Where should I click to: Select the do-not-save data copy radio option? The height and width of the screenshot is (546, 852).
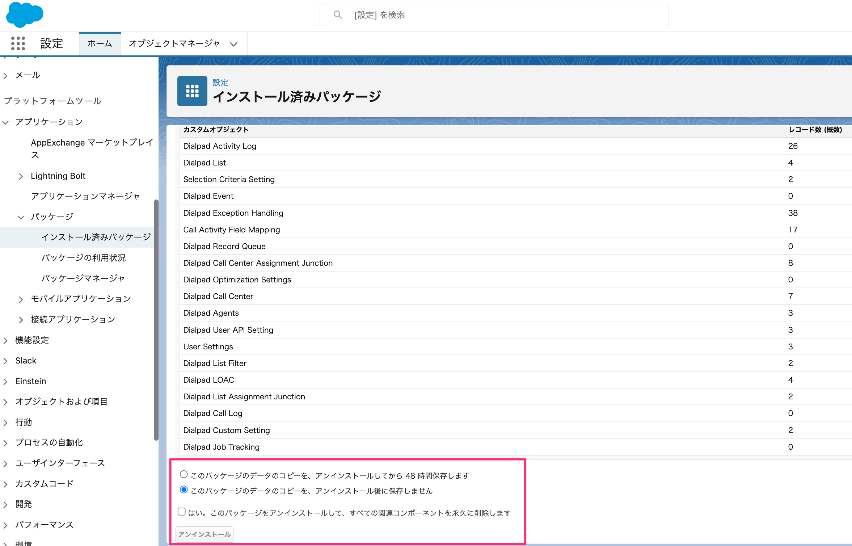click(x=184, y=490)
